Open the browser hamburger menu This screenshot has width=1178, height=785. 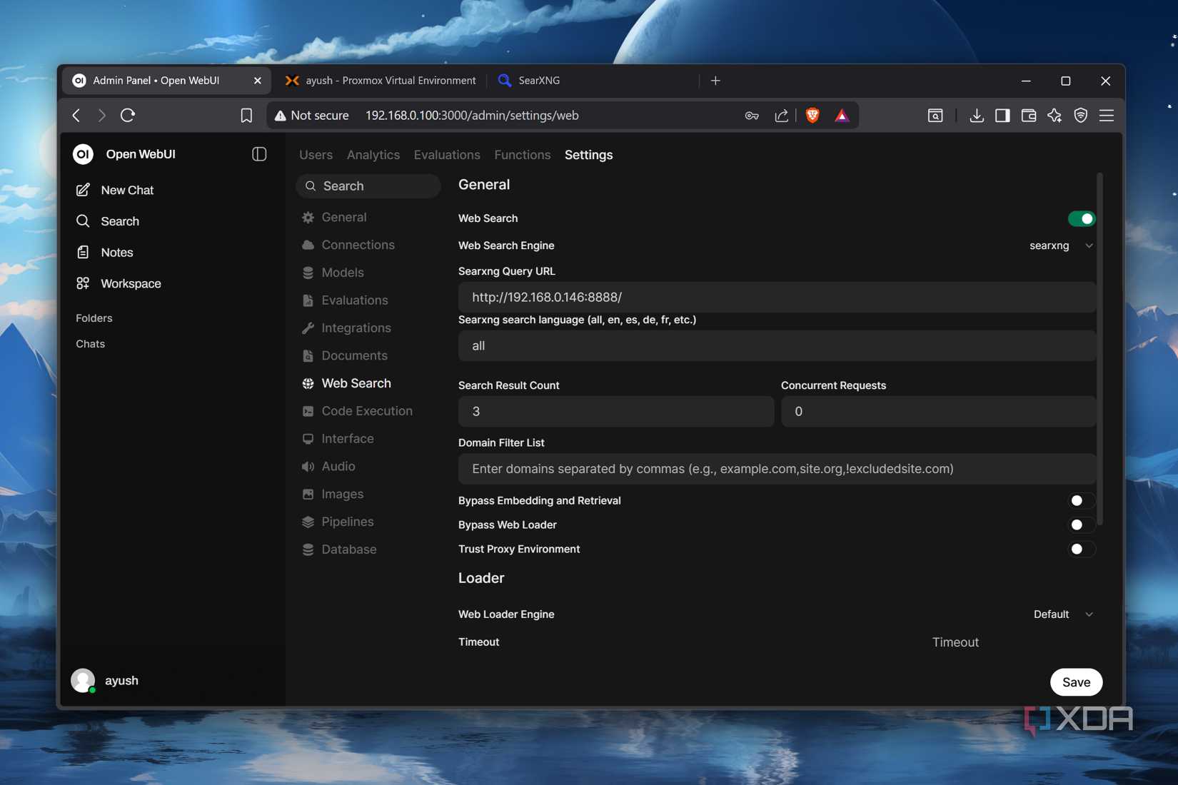point(1107,116)
